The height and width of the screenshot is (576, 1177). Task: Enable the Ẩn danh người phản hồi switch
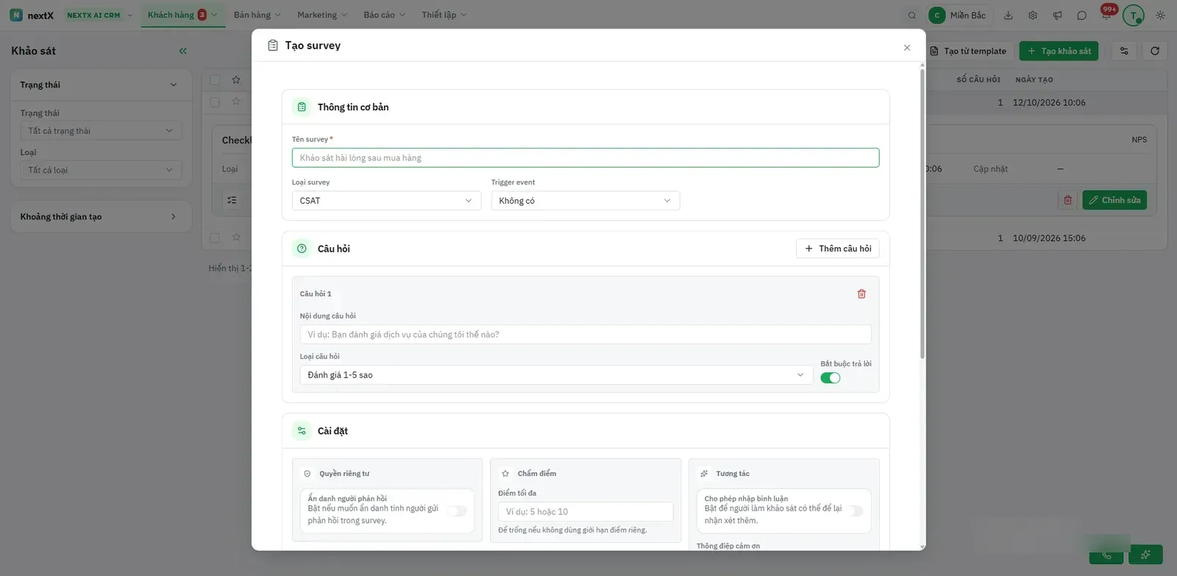(457, 511)
